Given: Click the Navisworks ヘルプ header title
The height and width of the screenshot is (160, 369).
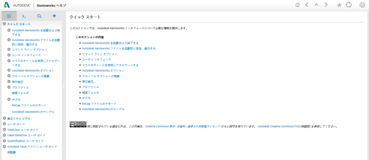Looking at the screenshot, I should [51, 5].
